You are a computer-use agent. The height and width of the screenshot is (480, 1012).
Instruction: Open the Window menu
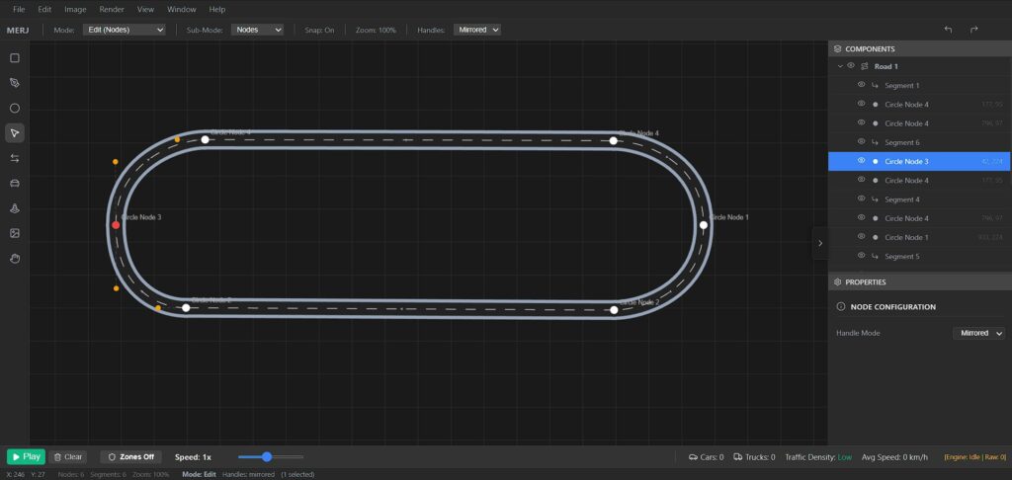[x=182, y=10]
